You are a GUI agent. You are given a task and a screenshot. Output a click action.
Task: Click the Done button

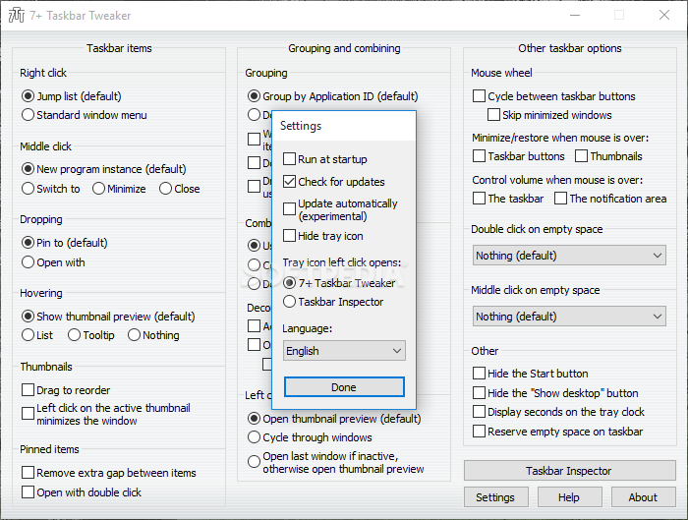[344, 387]
